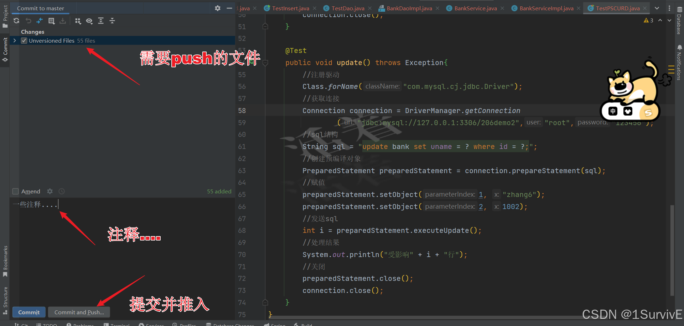The width and height of the screenshot is (684, 326).
Task: Open commit options gear next to Amend
Action: click(50, 191)
